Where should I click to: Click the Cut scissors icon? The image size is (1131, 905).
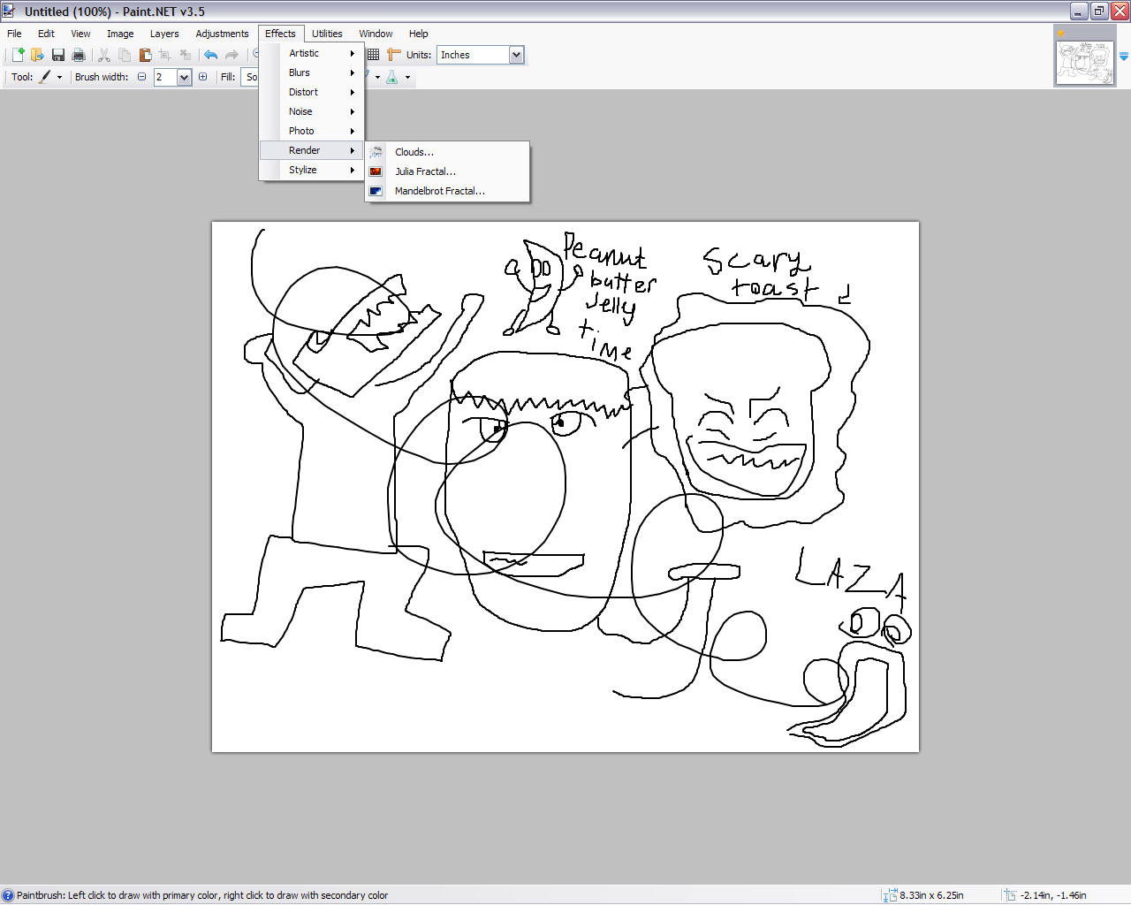click(104, 55)
